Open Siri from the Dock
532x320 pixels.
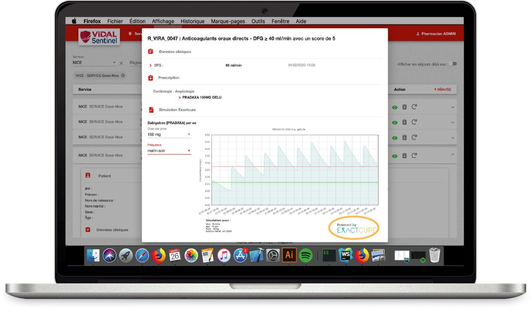[110, 255]
